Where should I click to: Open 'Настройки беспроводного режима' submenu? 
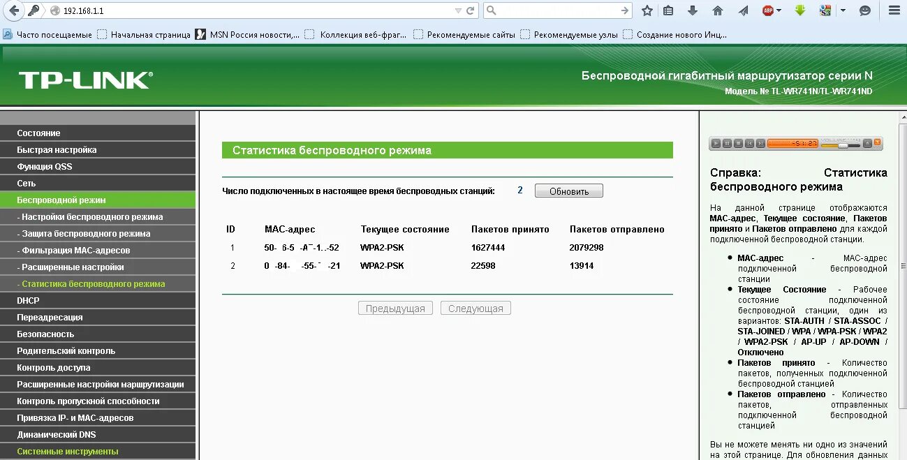click(x=98, y=216)
